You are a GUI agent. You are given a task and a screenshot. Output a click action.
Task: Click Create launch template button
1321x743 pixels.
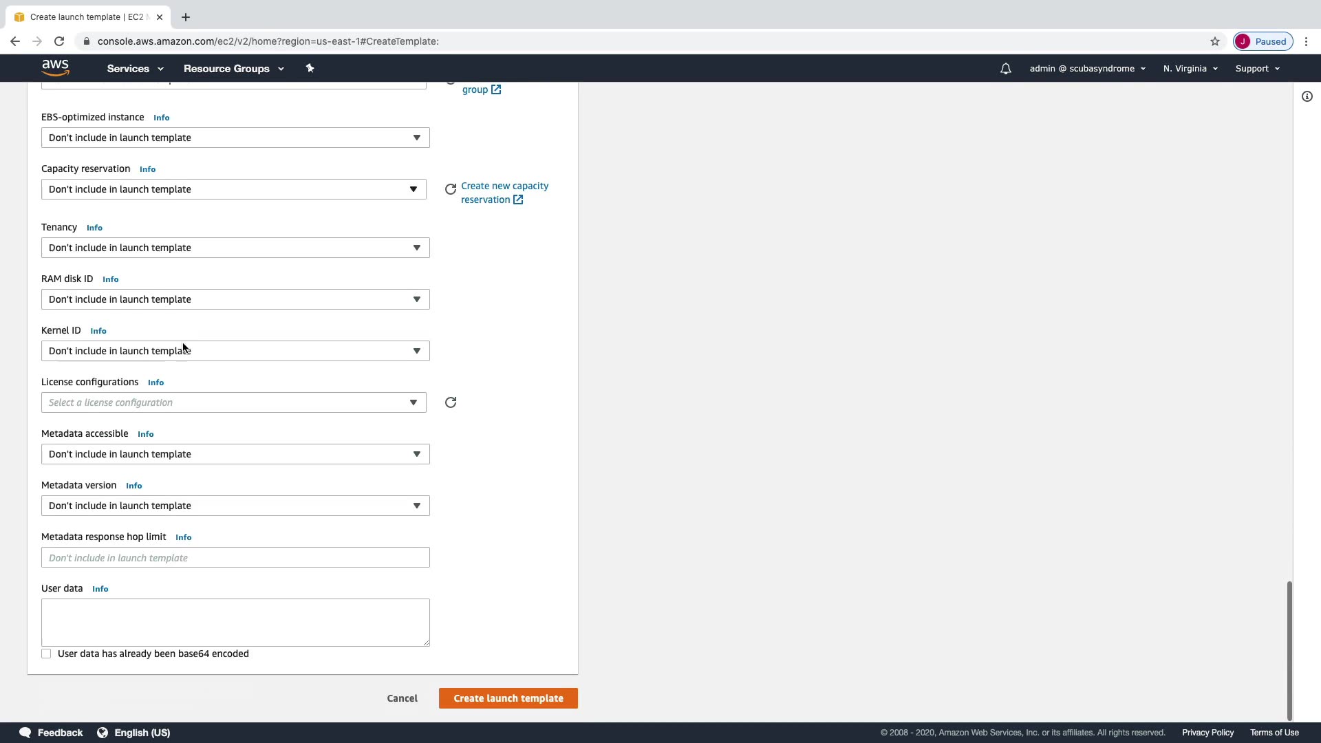coord(508,698)
